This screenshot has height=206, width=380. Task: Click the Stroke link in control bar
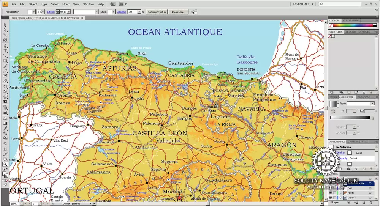pos(51,12)
